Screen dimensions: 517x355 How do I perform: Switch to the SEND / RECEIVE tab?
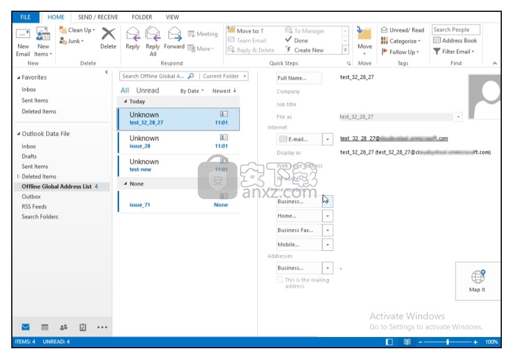coord(98,17)
